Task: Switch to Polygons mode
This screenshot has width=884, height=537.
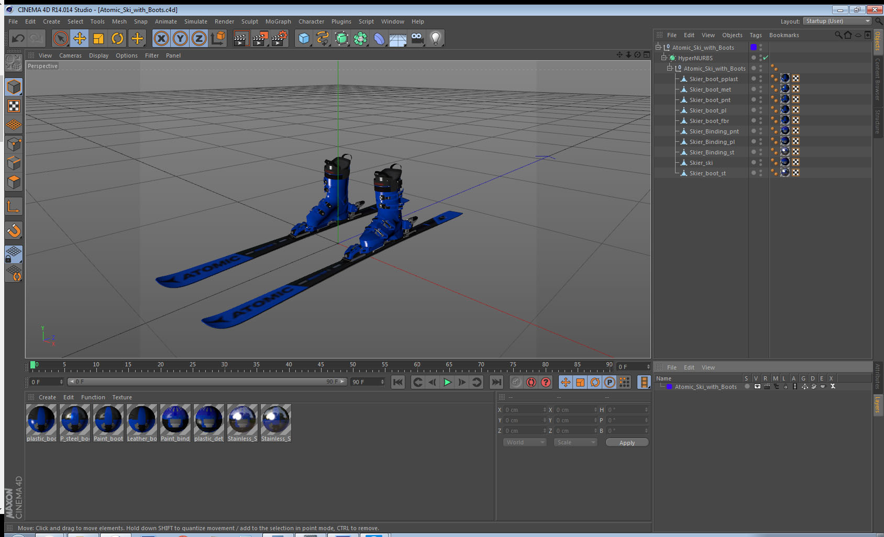Action: 14,182
